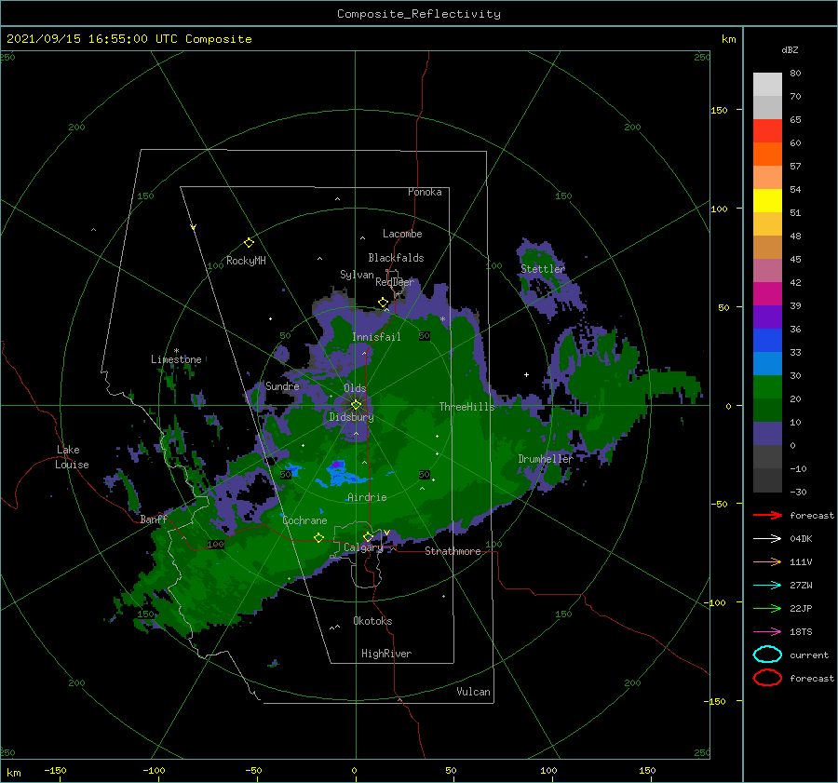Click the white plus marker east of ThreeHills
The width and height of the screenshot is (838, 783).
pos(526,374)
